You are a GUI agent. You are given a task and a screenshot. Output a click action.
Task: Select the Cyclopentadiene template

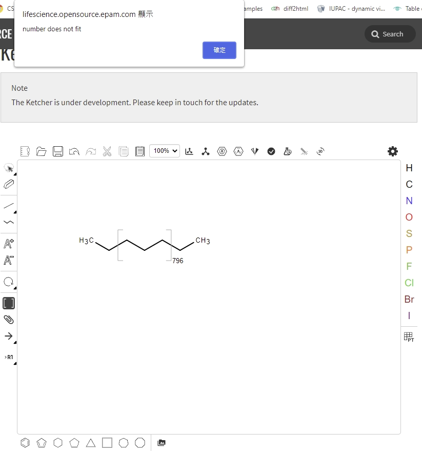point(42,443)
